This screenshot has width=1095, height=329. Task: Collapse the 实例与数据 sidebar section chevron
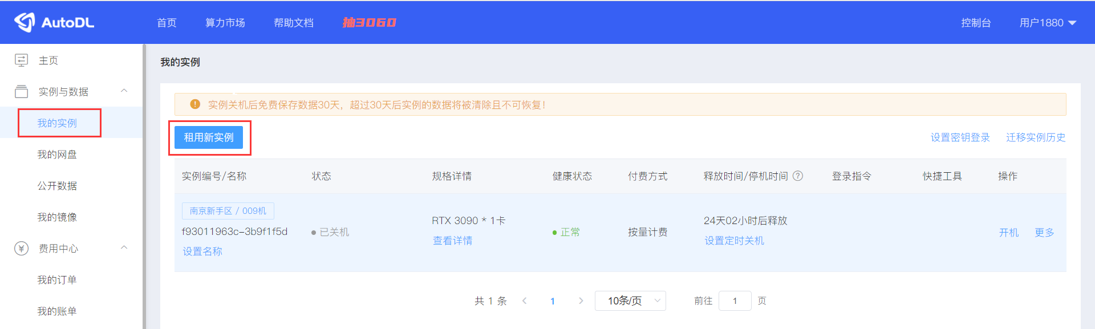[124, 91]
